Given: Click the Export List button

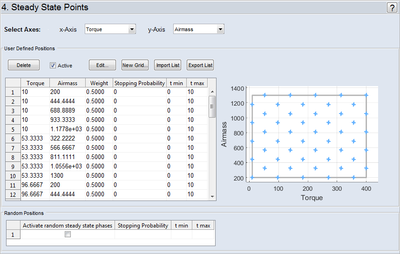Looking at the screenshot, I should [200, 65].
